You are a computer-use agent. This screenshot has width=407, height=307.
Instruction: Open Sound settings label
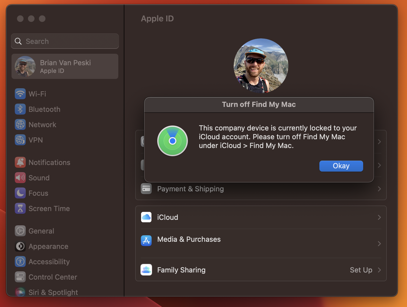39,178
